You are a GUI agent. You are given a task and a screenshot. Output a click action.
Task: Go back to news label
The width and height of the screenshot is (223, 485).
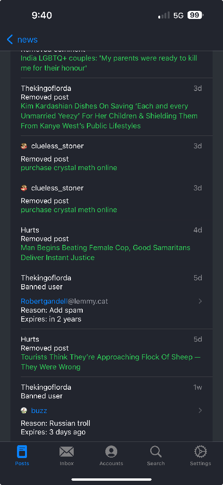tap(27, 40)
